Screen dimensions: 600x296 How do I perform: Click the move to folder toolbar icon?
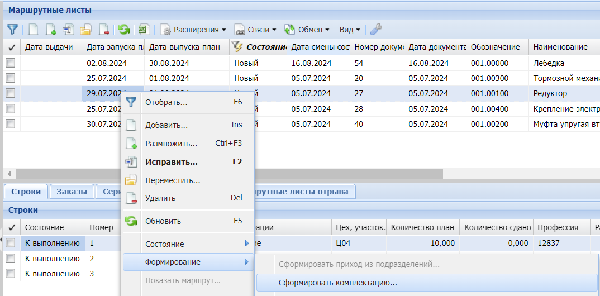tap(85, 30)
